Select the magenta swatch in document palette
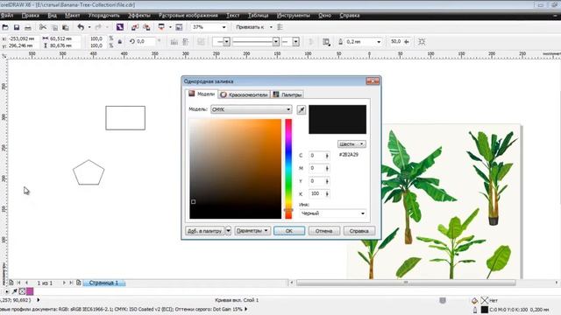The width and height of the screenshot is (561, 315). pyautogui.click(x=30, y=291)
